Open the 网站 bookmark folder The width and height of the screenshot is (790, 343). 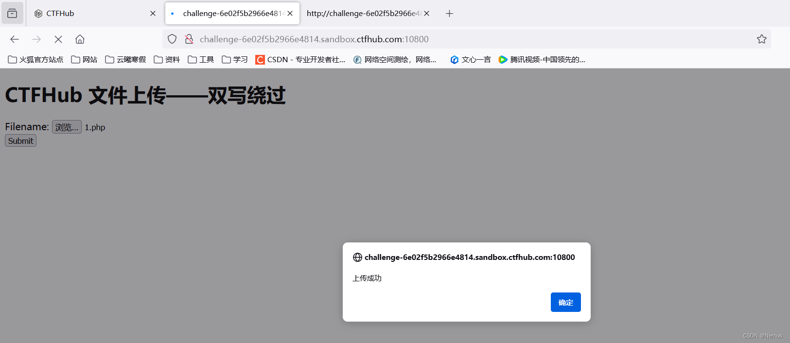tap(84, 60)
